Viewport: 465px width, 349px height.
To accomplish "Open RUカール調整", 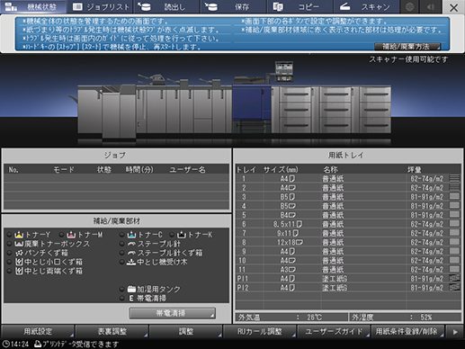I will tap(260, 331).
